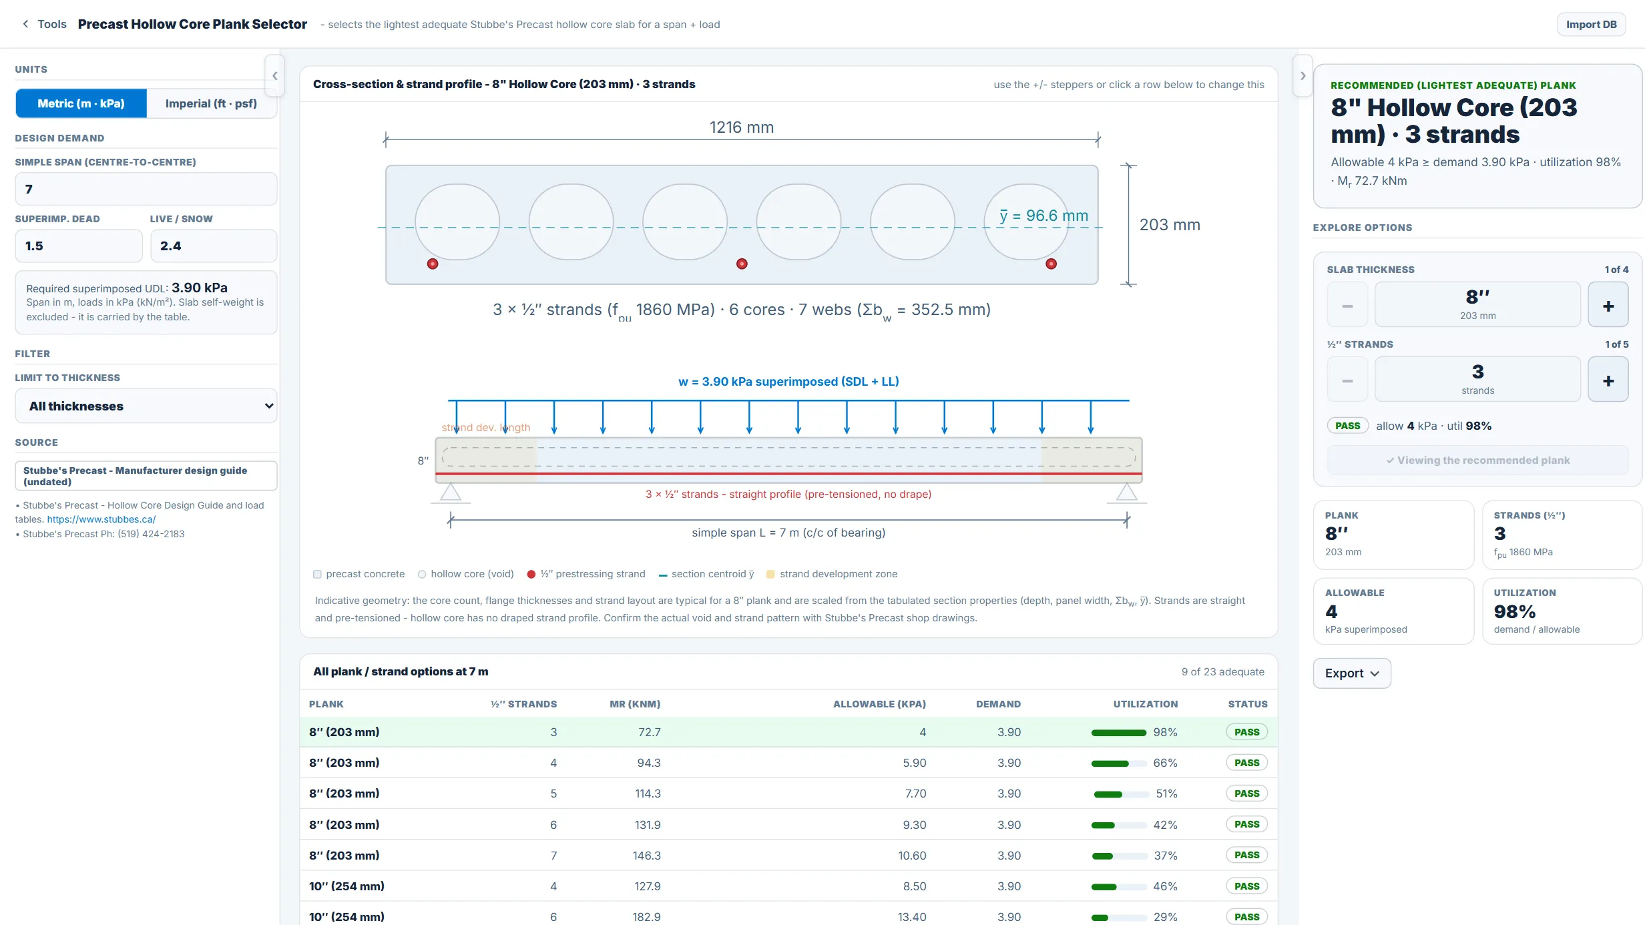Decrease slab thickness with minus stepper
The width and height of the screenshot is (1645, 925).
1347,306
